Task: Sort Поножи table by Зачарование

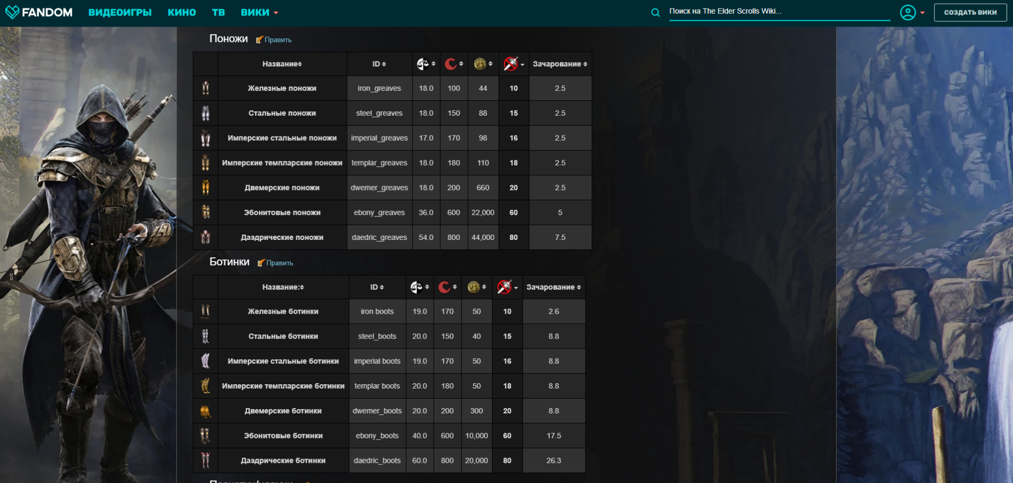Action: coord(560,64)
